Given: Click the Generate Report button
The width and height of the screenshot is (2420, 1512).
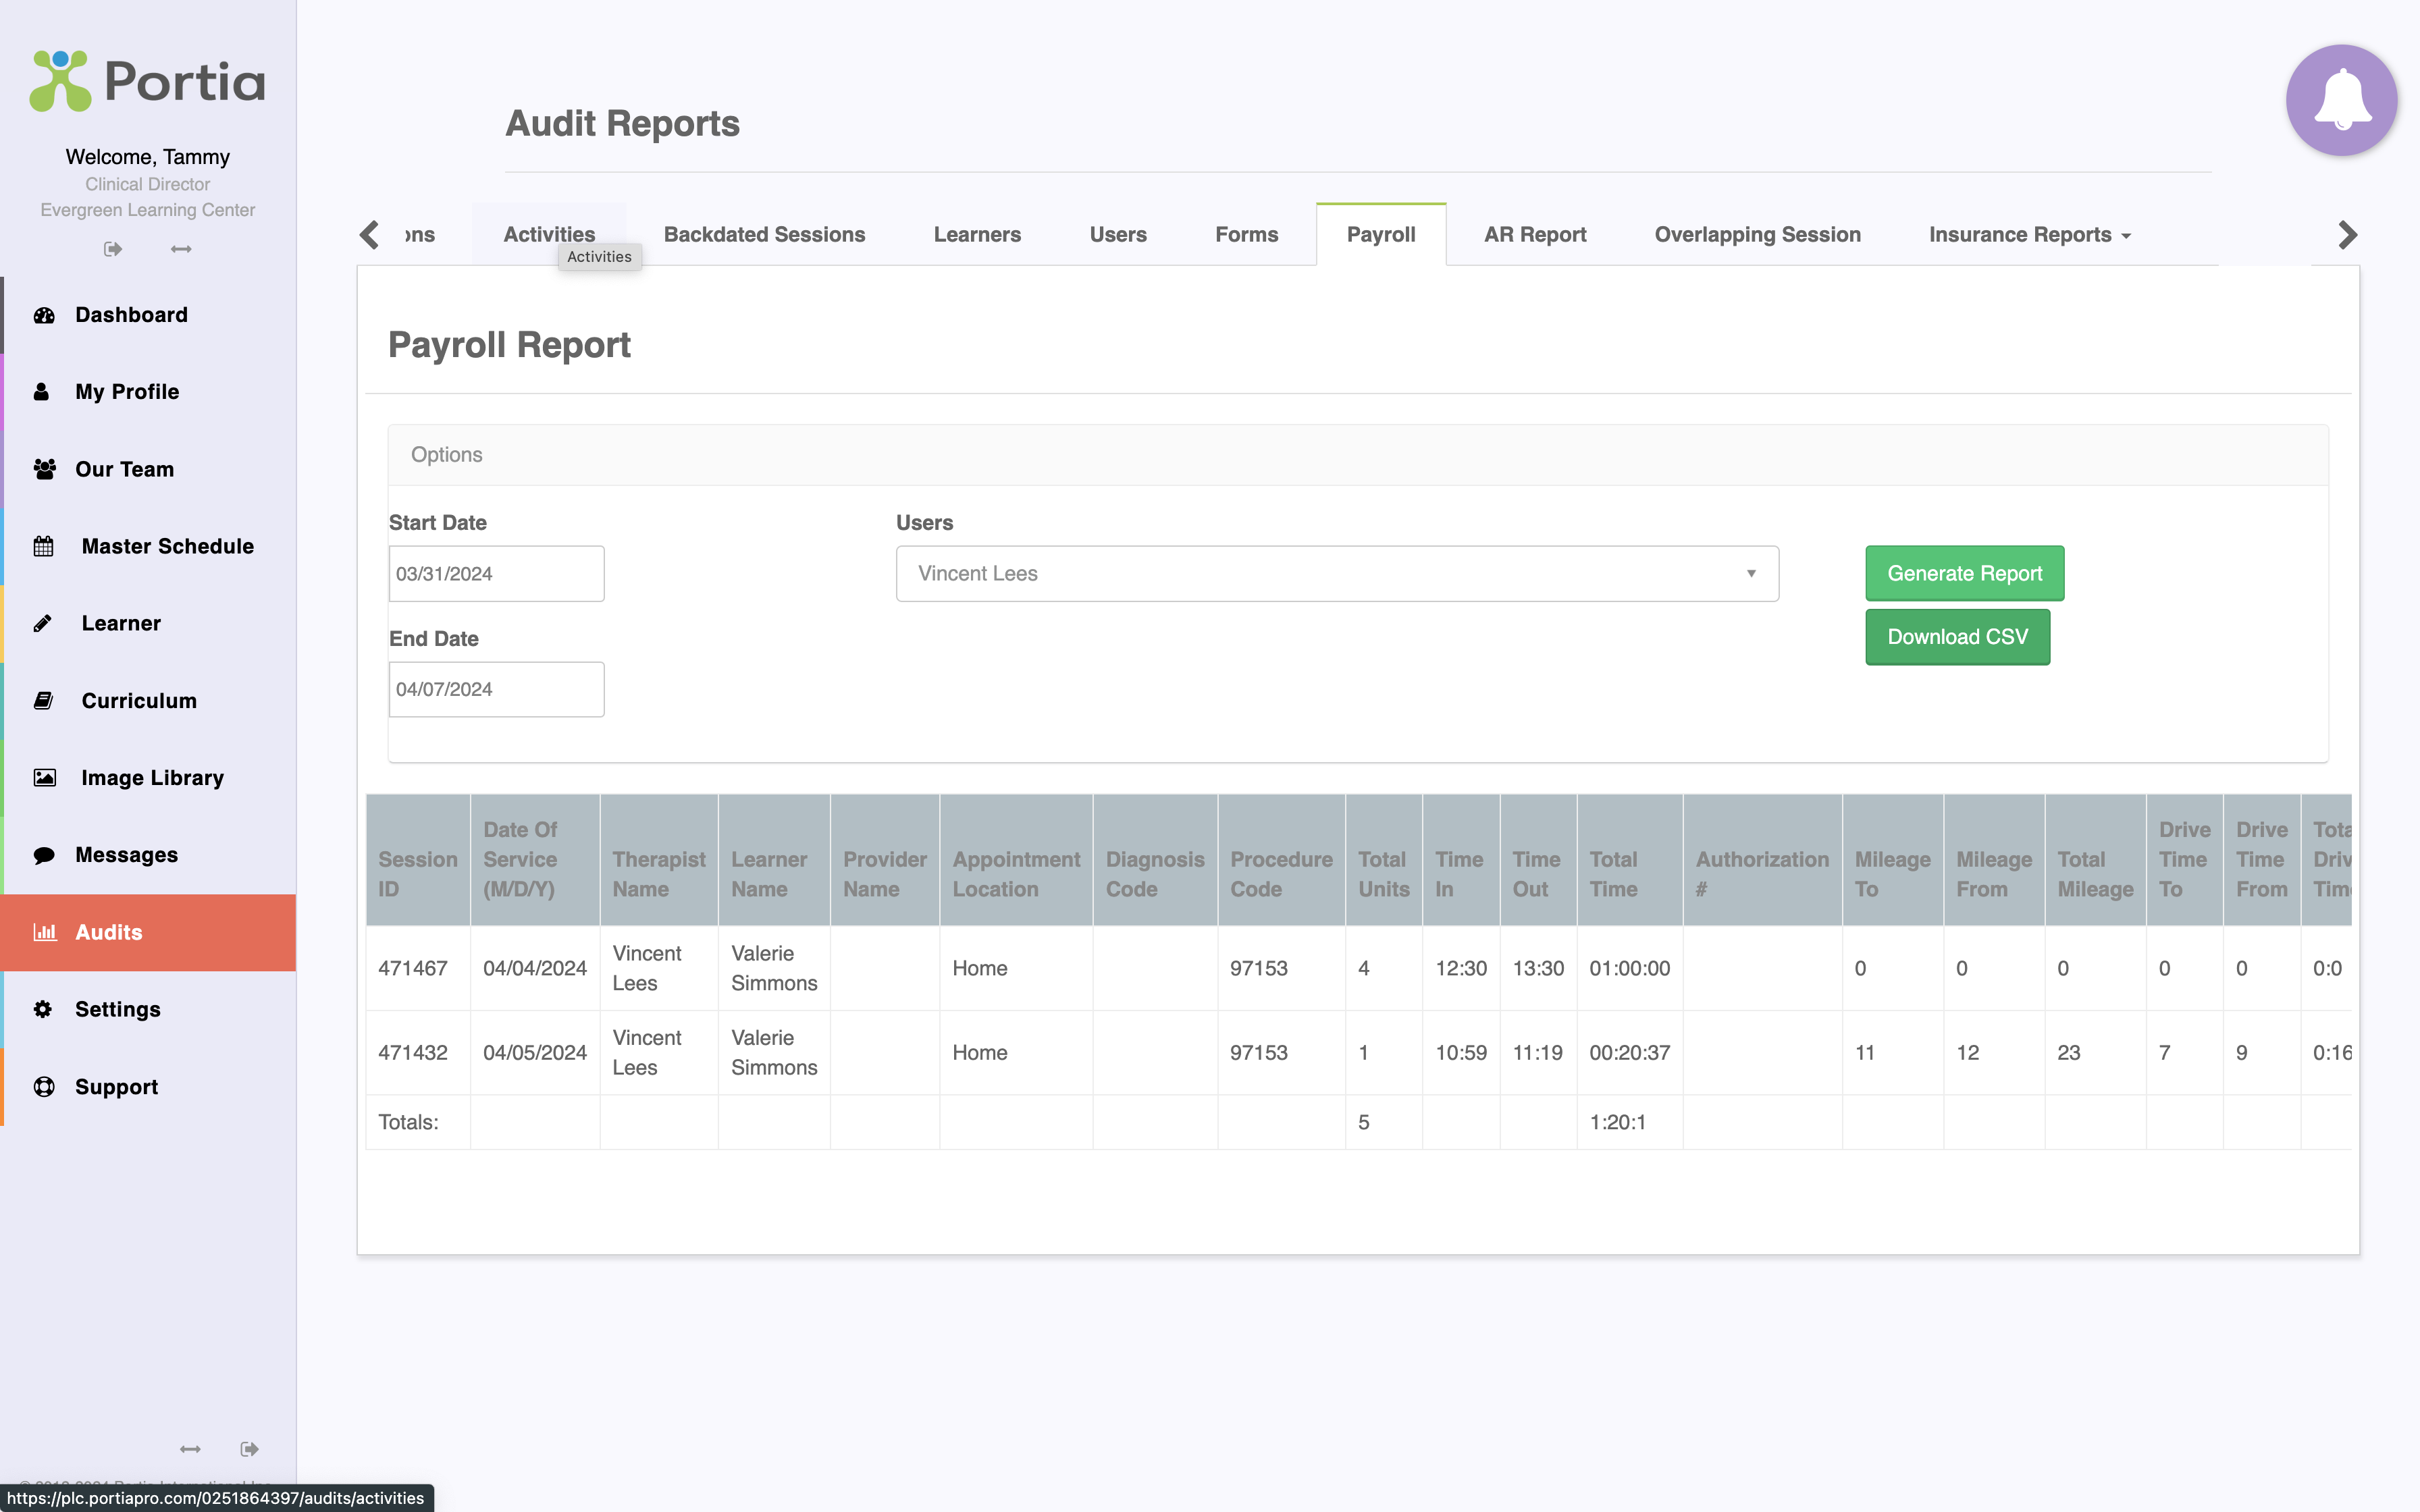Looking at the screenshot, I should point(1963,574).
